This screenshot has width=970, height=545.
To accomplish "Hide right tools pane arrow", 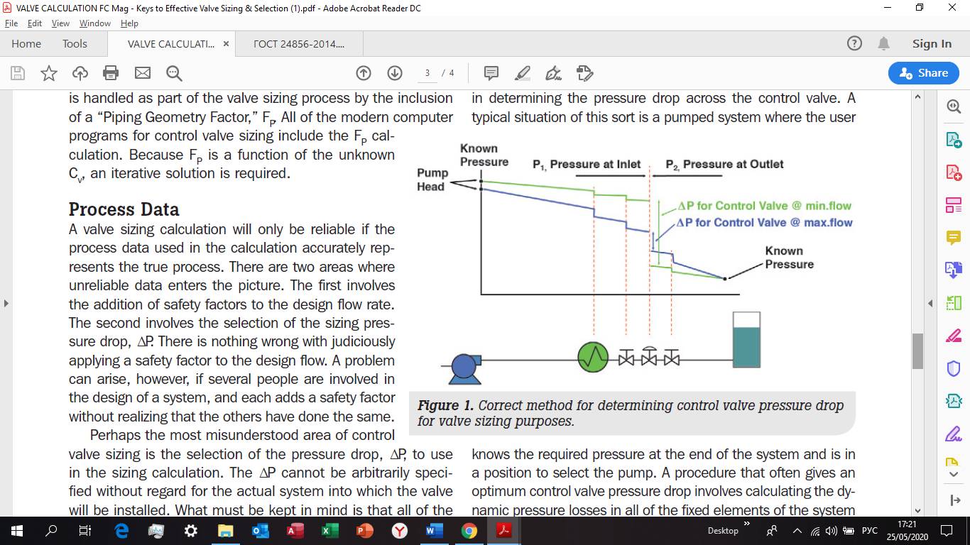I will pos(930,304).
